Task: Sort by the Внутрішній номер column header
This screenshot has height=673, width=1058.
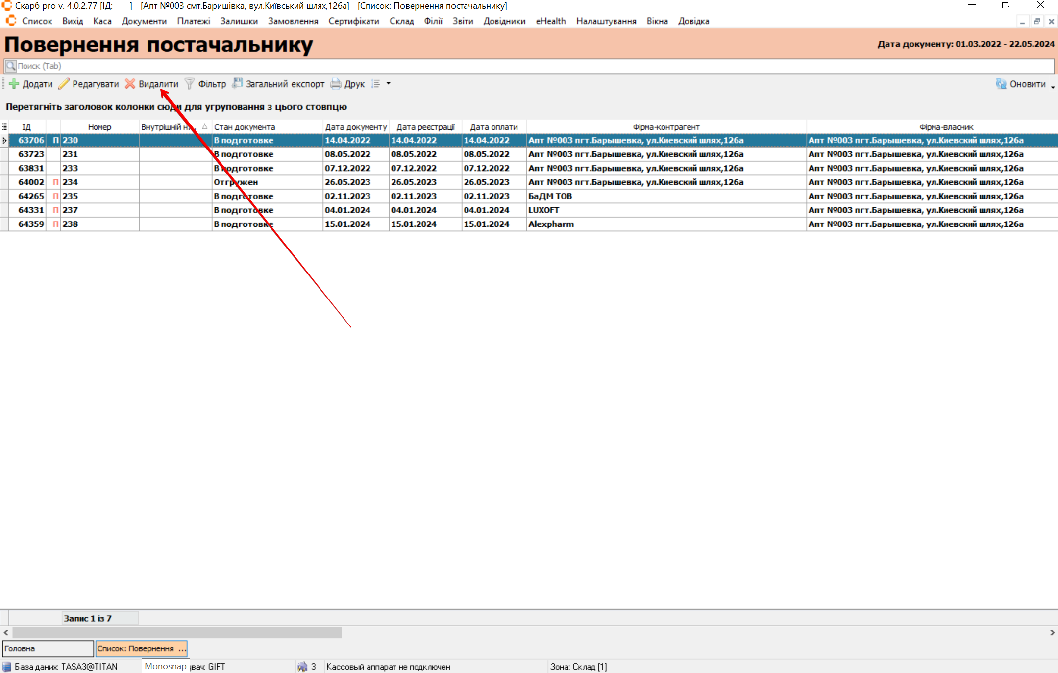Action: (169, 127)
